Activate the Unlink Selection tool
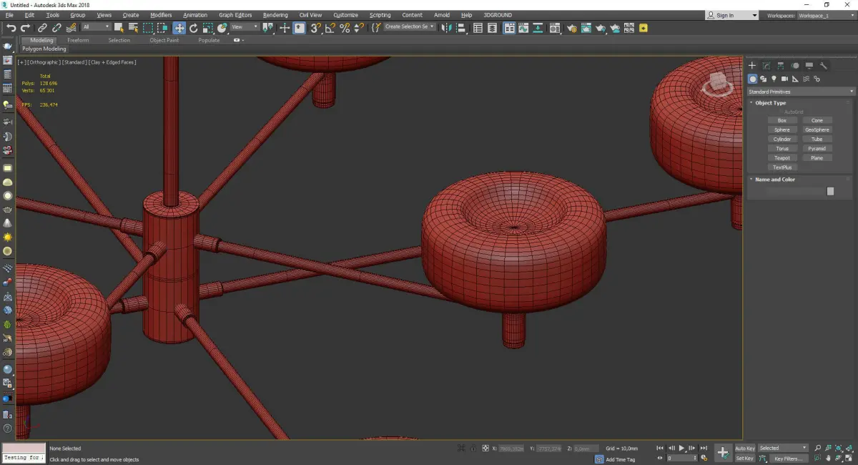Viewport: 858px width, 465px height. pos(56,28)
